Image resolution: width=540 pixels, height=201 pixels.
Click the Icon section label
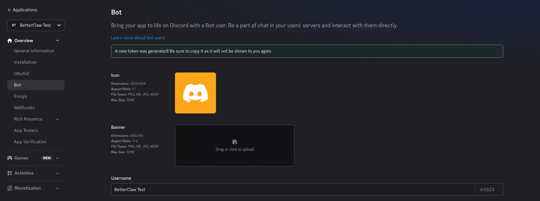click(115, 75)
